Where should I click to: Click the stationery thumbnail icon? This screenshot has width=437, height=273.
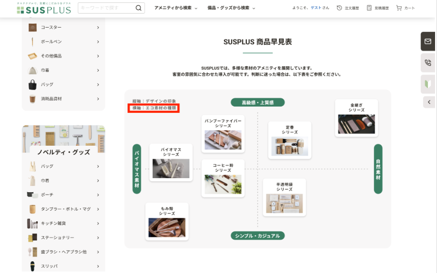[x=32, y=238]
